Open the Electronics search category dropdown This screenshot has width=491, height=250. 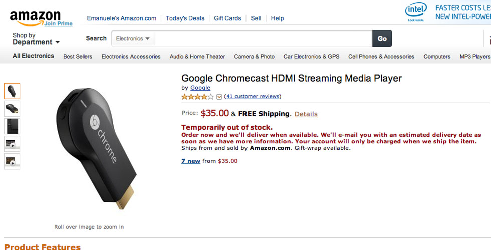click(133, 39)
